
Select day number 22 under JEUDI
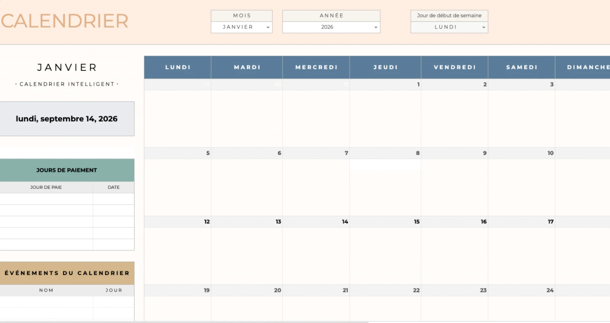pos(385,290)
